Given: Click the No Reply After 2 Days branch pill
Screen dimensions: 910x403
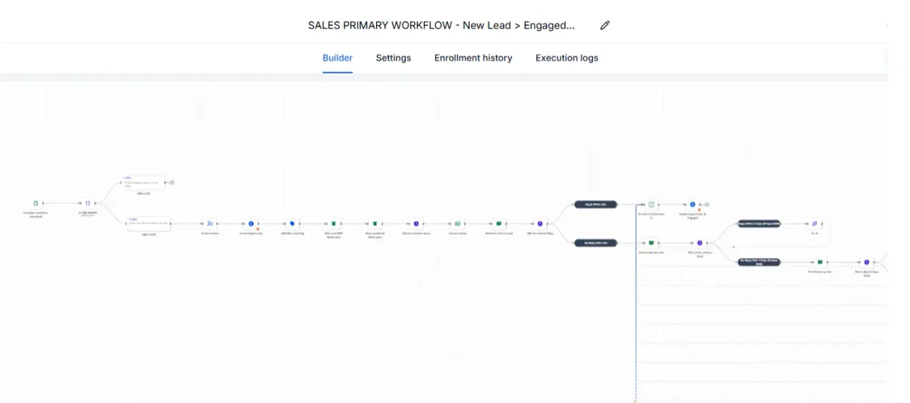Looking at the screenshot, I should [x=759, y=261].
